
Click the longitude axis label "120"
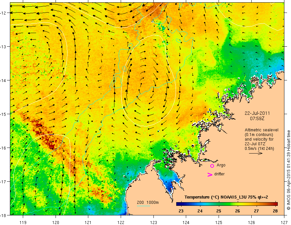coord(56,222)
